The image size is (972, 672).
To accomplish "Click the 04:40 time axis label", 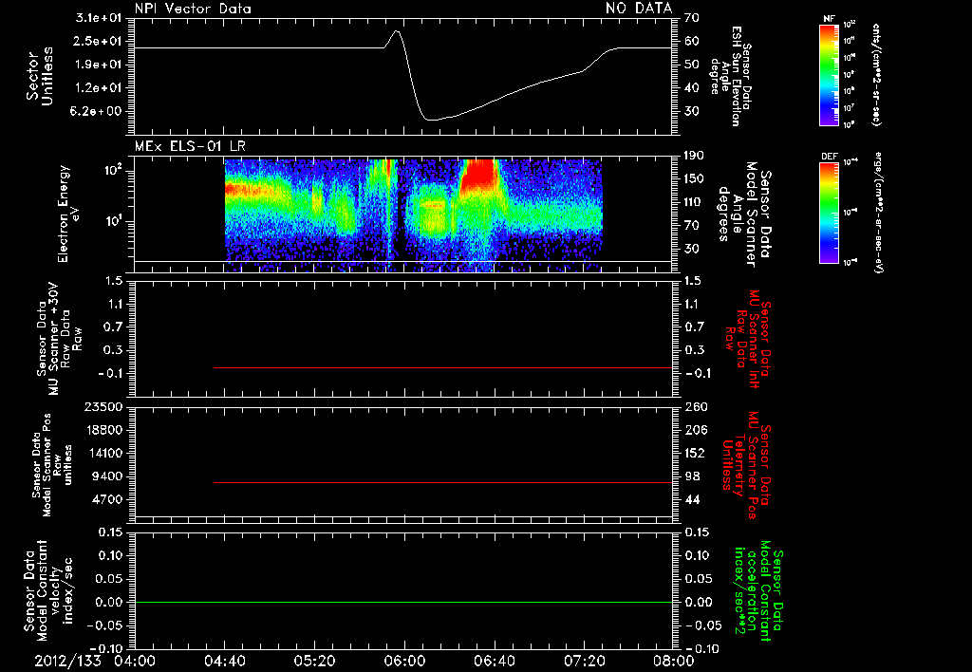I will pyautogui.click(x=224, y=661).
